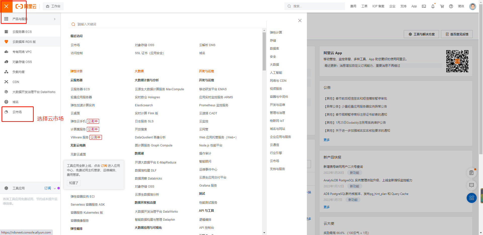
Task: Open Prometheus 监控服务 link
Action: [214, 105]
